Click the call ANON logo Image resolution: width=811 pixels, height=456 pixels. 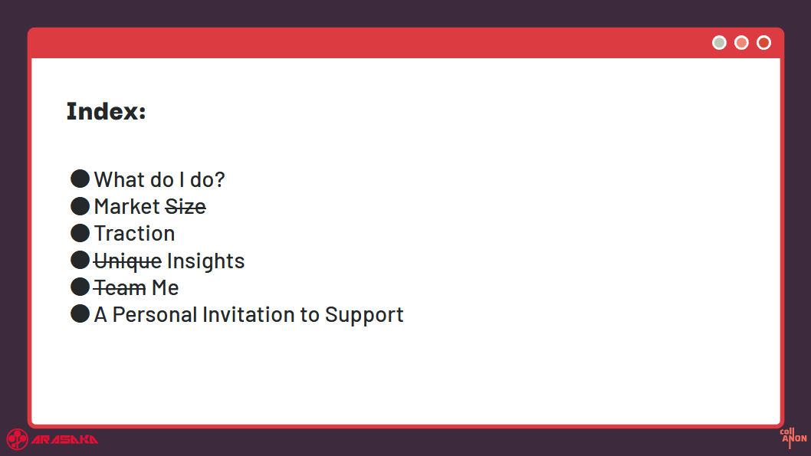click(x=793, y=438)
